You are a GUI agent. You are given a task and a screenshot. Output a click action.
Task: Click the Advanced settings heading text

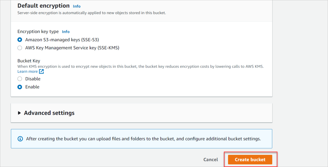[x=49, y=113]
